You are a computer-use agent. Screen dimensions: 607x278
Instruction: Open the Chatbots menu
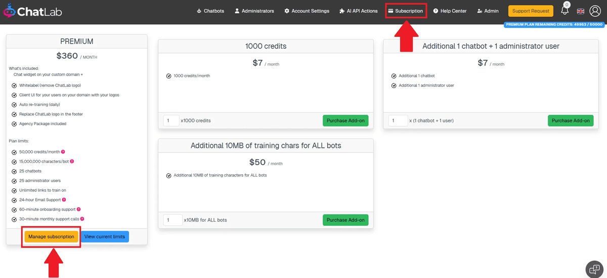(210, 11)
